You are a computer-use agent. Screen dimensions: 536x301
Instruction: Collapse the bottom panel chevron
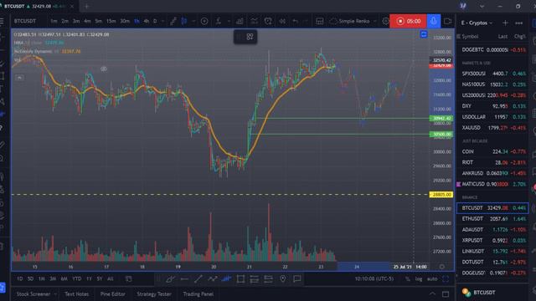pos(432,293)
